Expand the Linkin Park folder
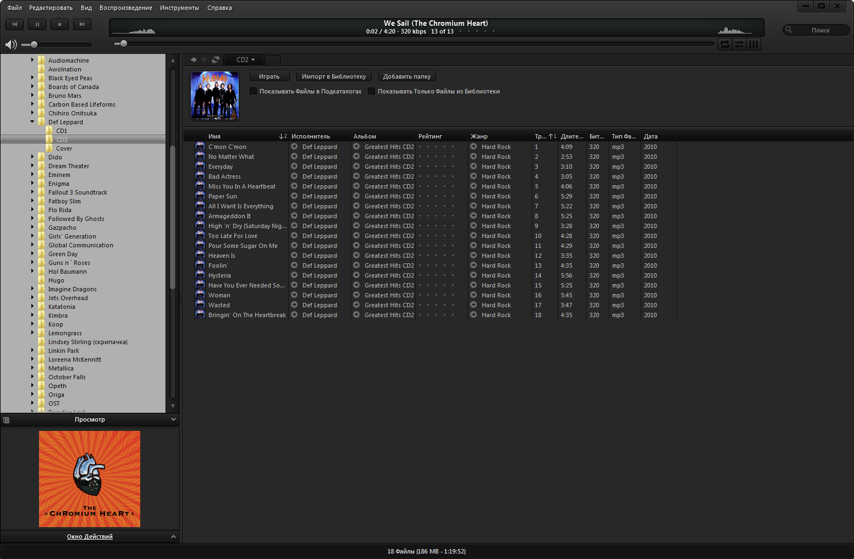854x559 pixels. (x=32, y=350)
